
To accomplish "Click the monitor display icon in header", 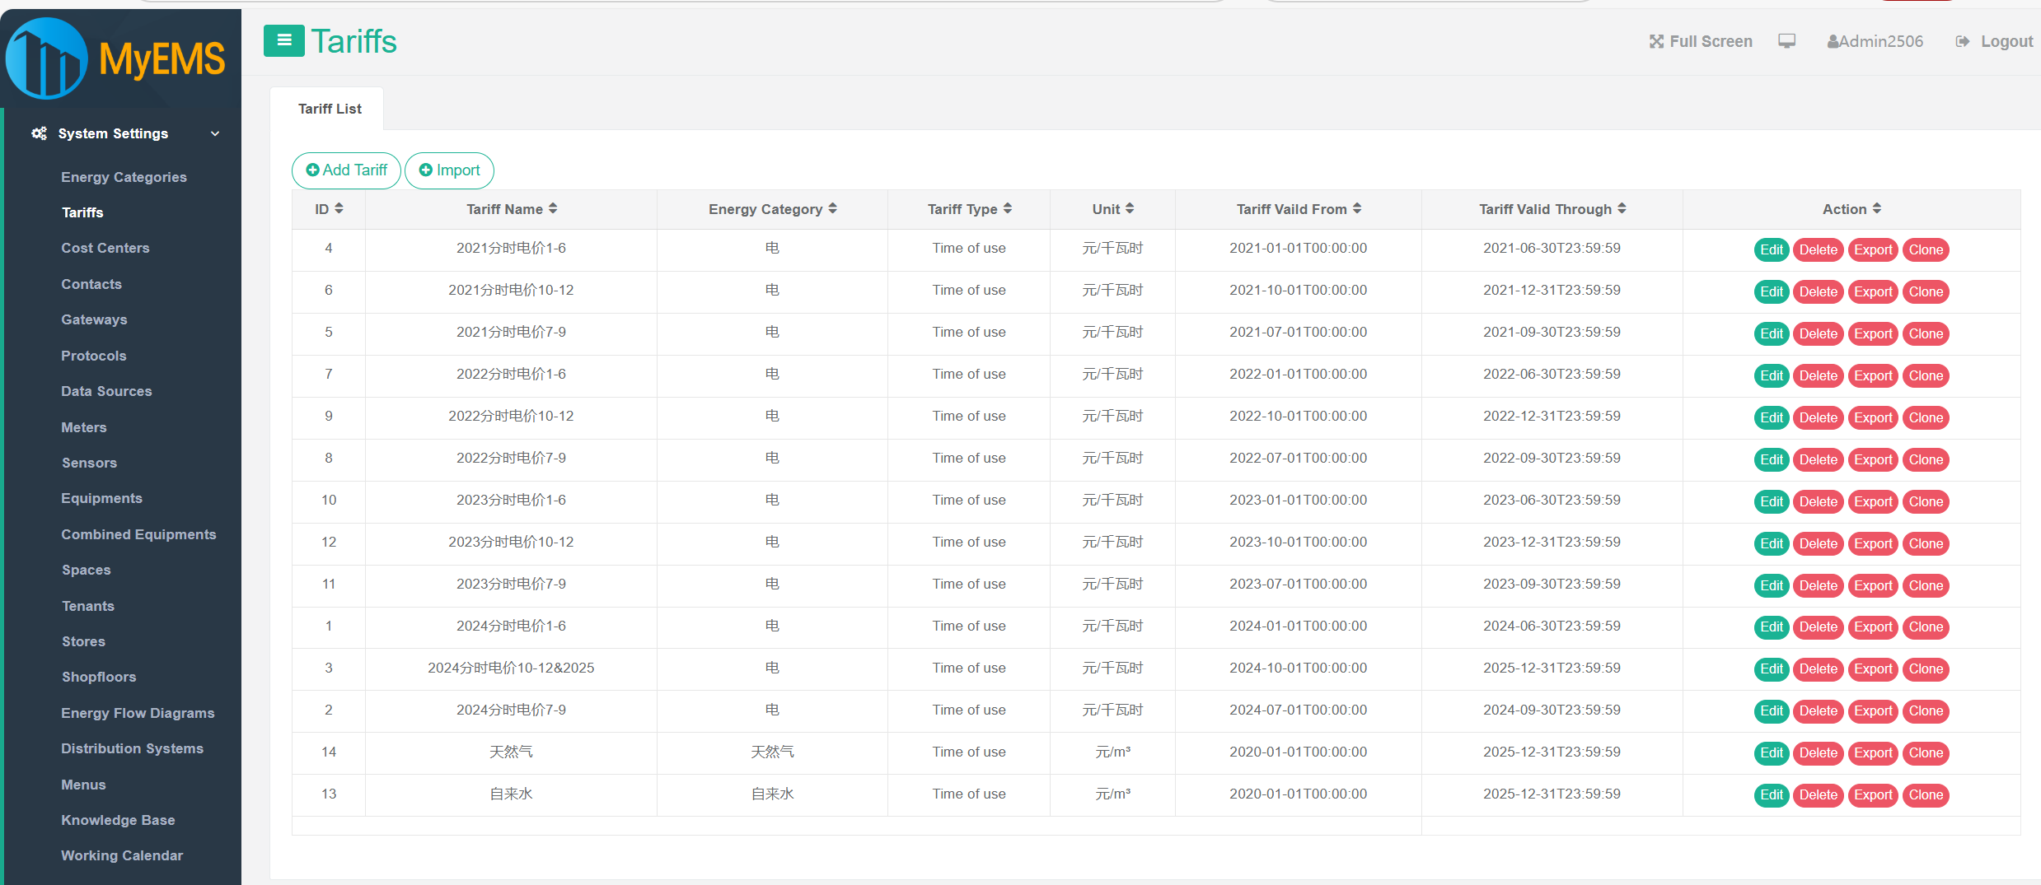I will coord(1786,41).
